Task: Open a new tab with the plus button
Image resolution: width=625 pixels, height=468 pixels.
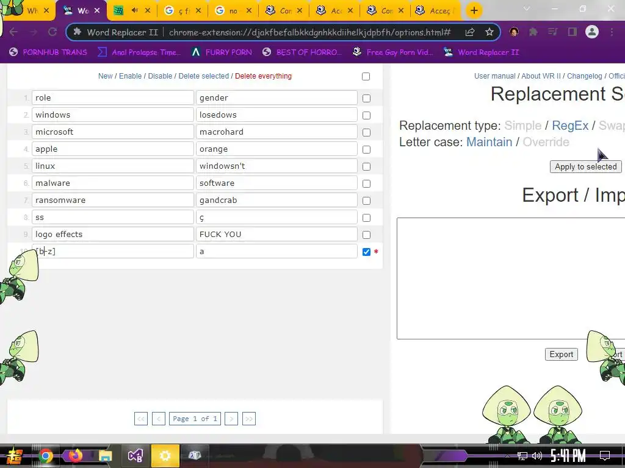Action: (x=474, y=11)
